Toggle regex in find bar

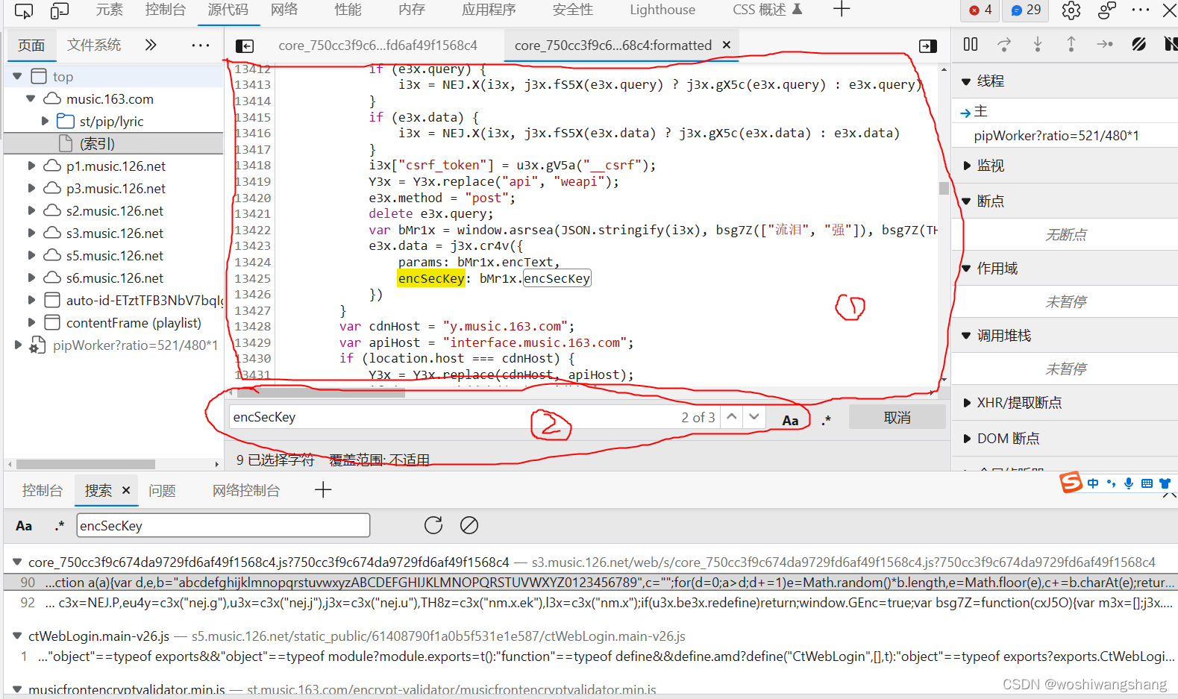(x=826, y=420)
